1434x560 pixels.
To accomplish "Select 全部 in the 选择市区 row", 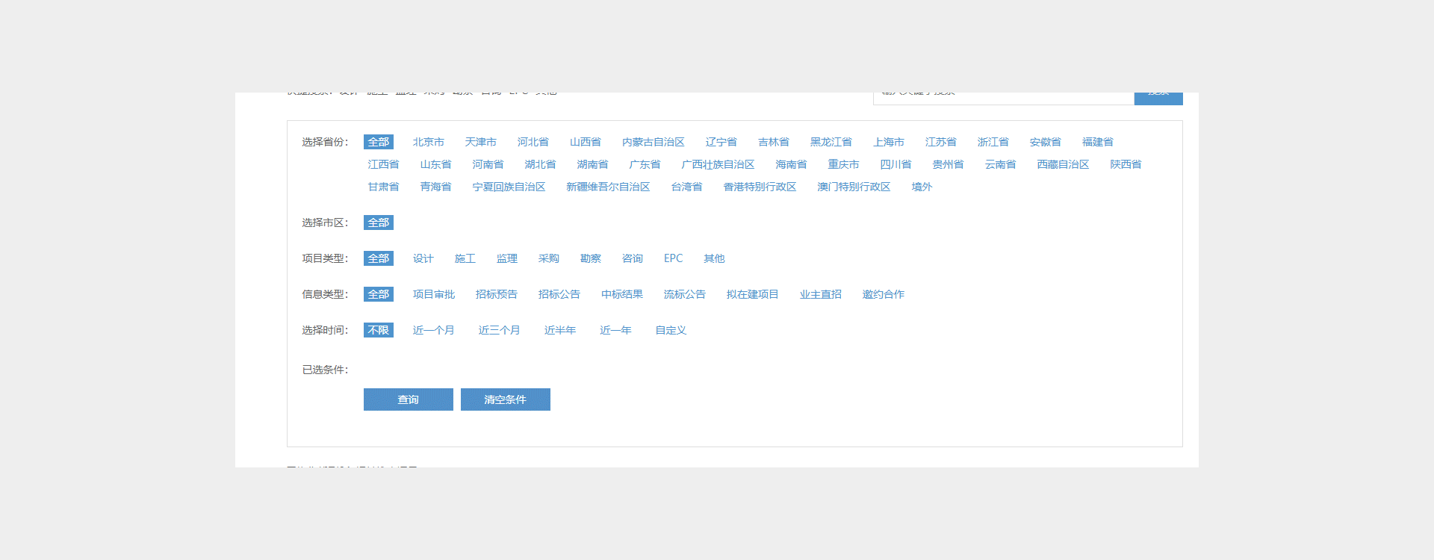I will coord(378,223).
